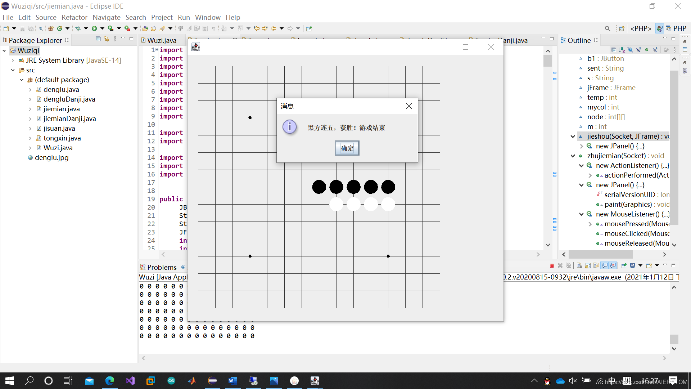Click 确定 to confirm the victory dialog
This screenshot has width=691, height=389.
click(347, 148)
